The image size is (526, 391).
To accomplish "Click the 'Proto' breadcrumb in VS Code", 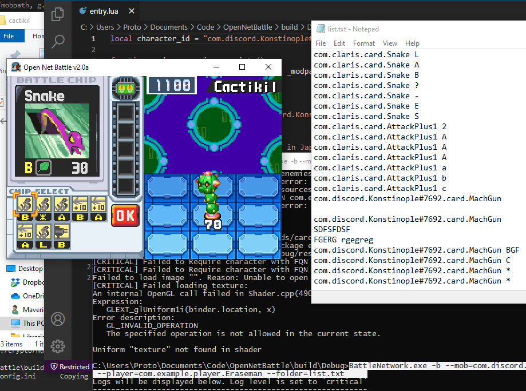I will [132, 27].
